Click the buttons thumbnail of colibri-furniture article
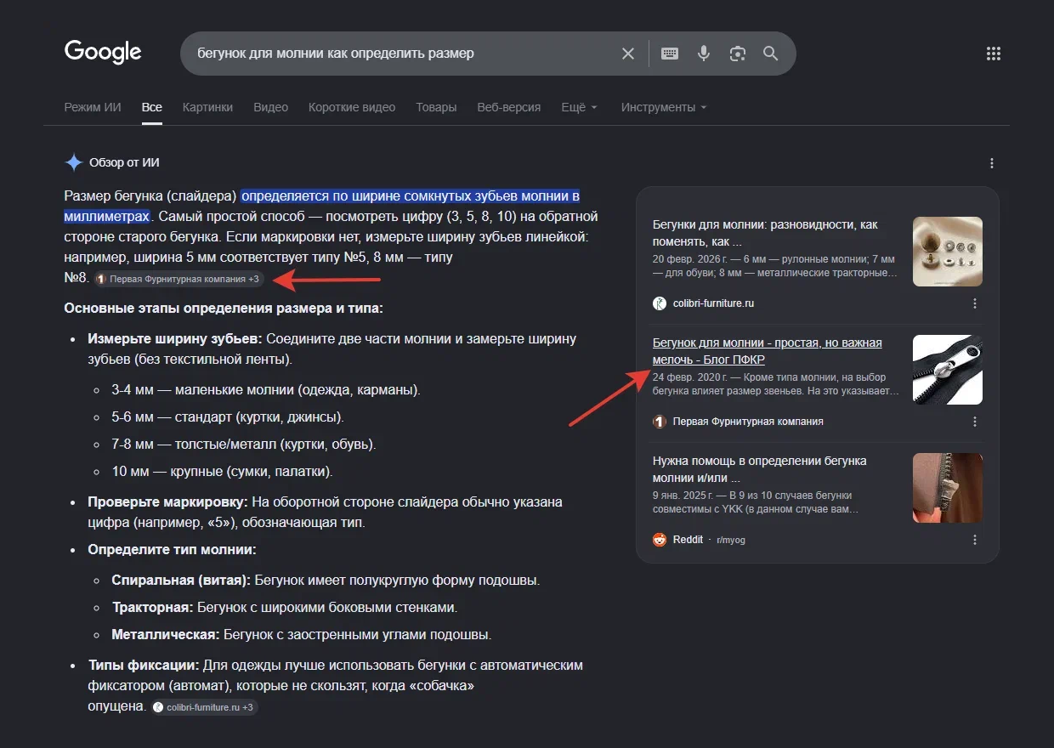This screenshot has height=748, width=1054. click(x=948, y=252)
